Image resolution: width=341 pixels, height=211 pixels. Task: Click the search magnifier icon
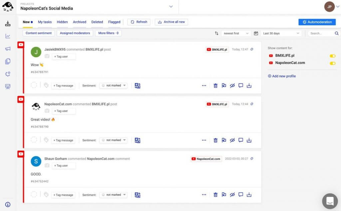337,33
